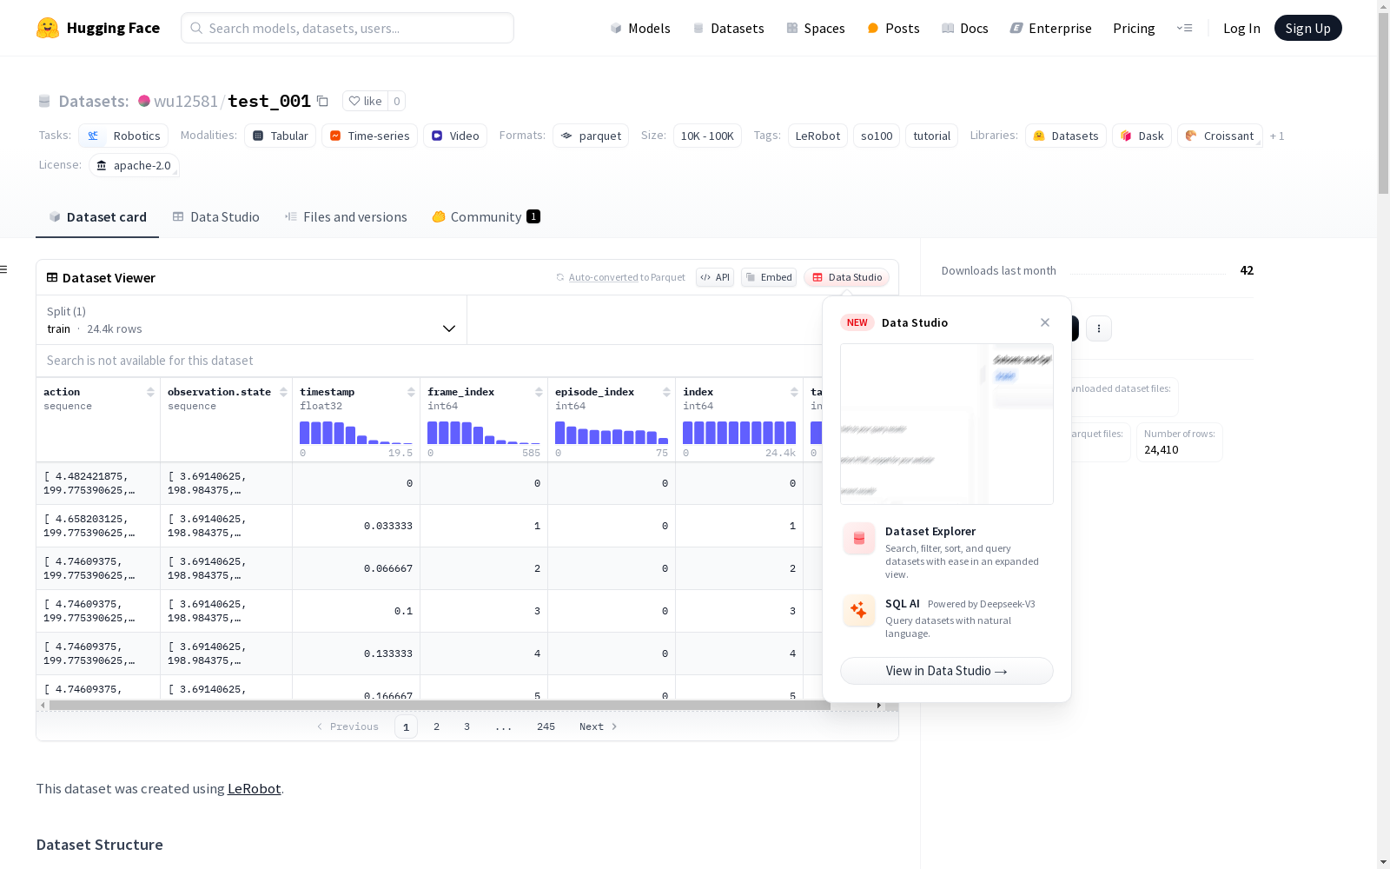Click the Dataset Explorer icon

858,539
